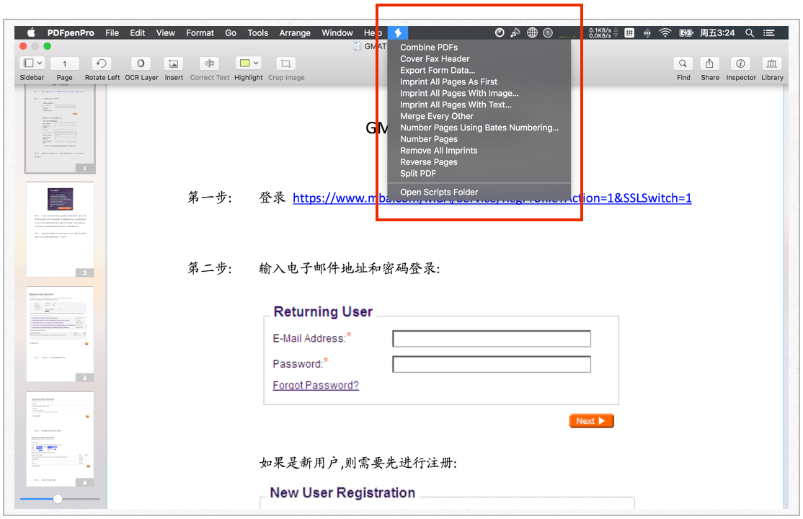
Task: Open the Insert image tool
Action: click(174, 63)
